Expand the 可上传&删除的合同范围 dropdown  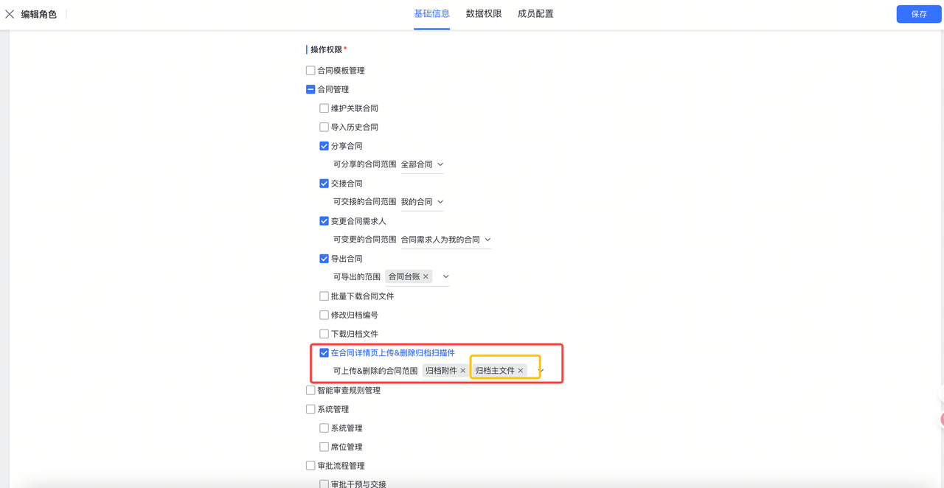(x=540, y=371)
